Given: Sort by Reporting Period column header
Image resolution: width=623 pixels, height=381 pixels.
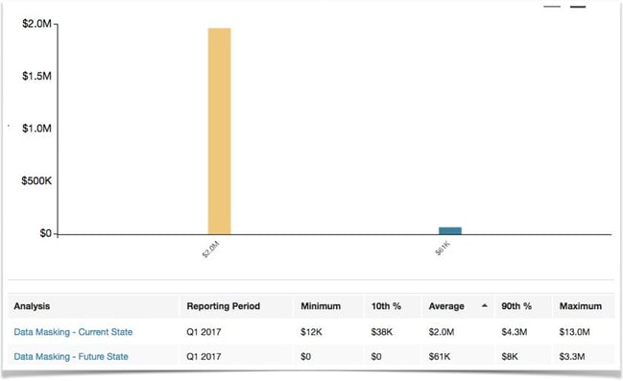Looking at the screenshot, I should [224, 306].
